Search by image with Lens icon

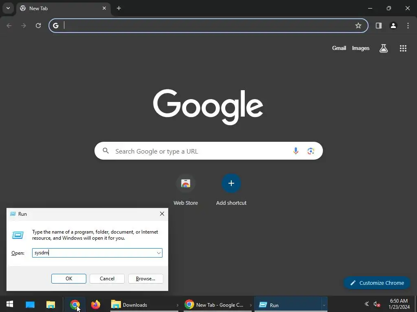(311, 151)
